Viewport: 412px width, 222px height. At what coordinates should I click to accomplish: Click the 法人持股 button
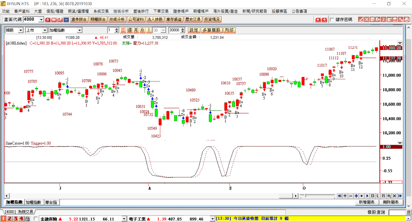[x=155, y=19]
